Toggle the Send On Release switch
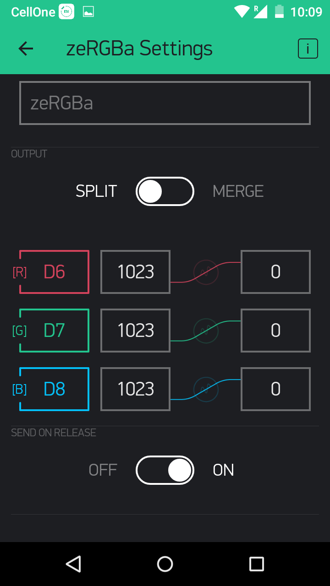 (x=165, y=470)
